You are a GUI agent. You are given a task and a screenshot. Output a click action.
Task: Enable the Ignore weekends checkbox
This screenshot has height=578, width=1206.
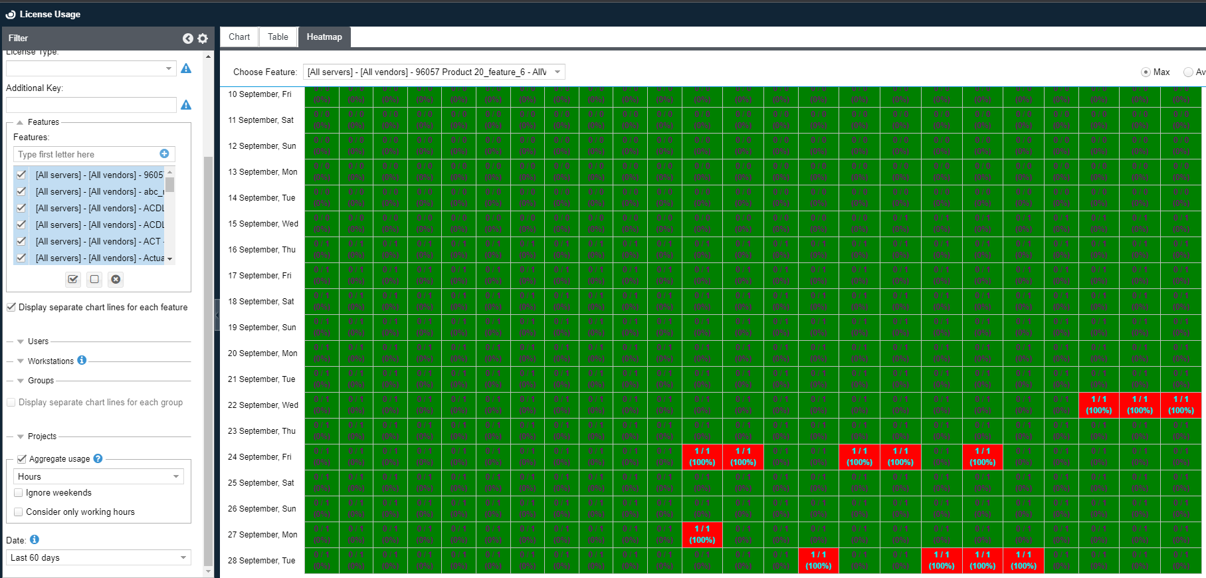(19, 493)
